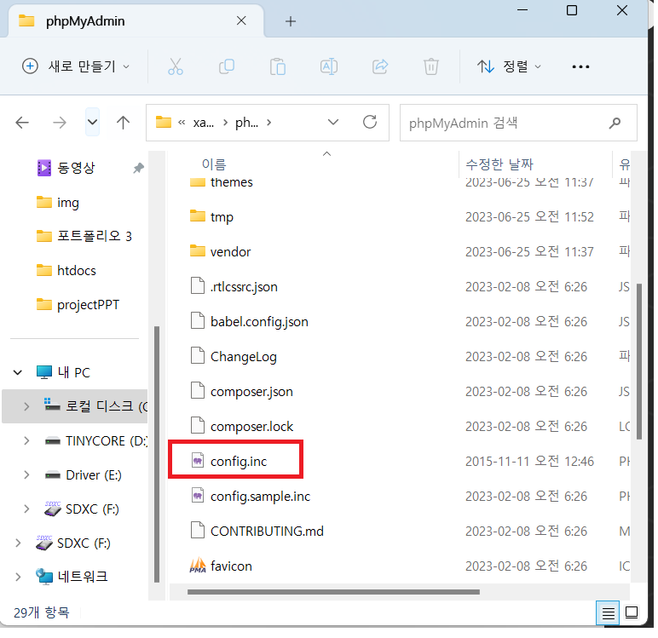
Task: Sort by 유형 type column header
Action: pyautogui.click(x=625, y=164)
